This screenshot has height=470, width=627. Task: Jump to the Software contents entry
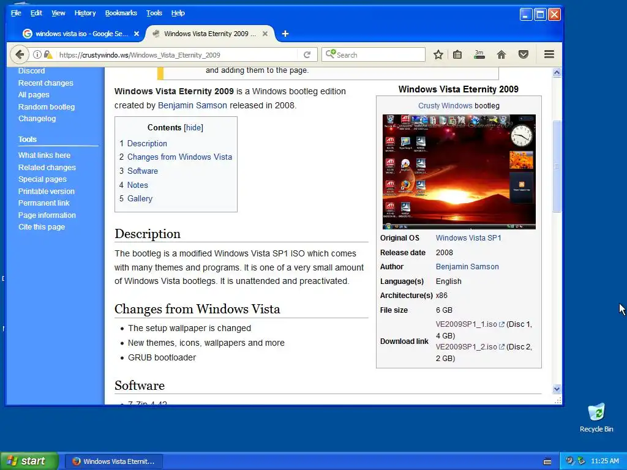coord(142,171)
